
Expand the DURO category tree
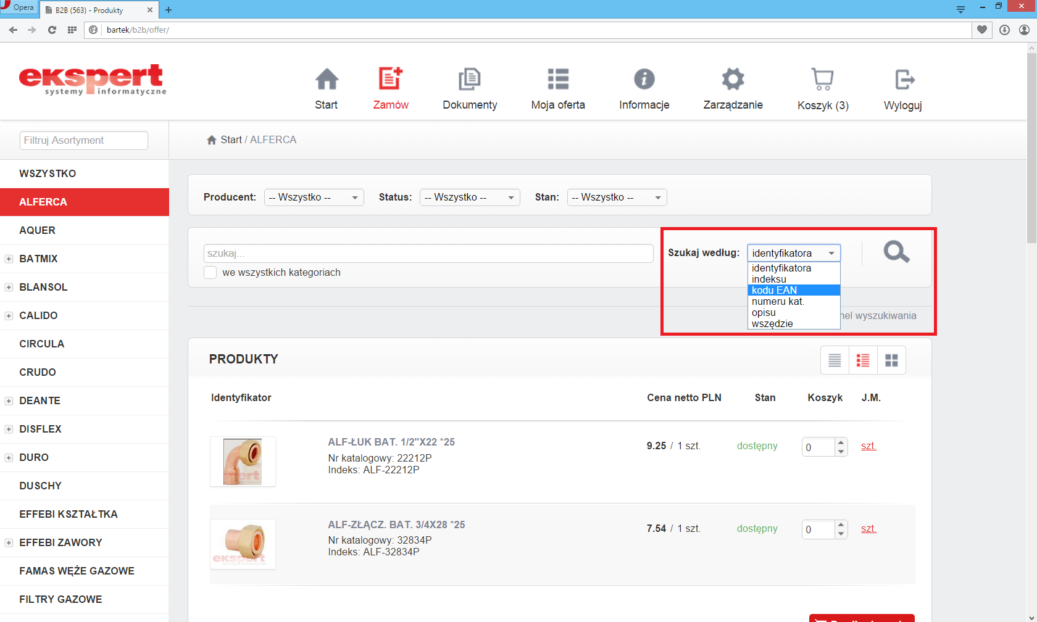click(x=9, y=457)
